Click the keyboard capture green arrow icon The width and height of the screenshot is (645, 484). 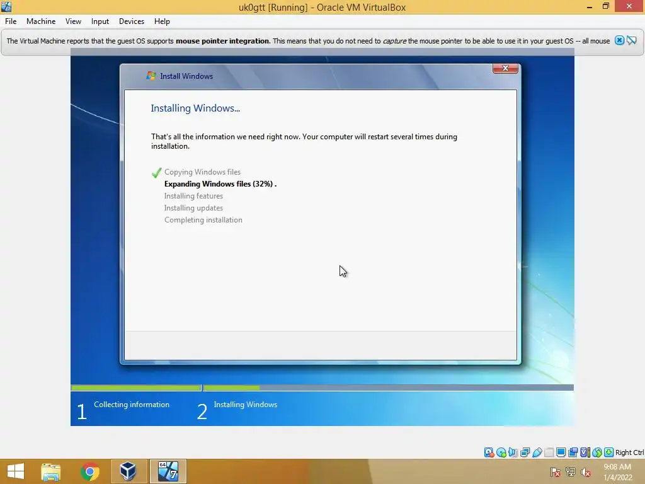[x=609, y=452]
